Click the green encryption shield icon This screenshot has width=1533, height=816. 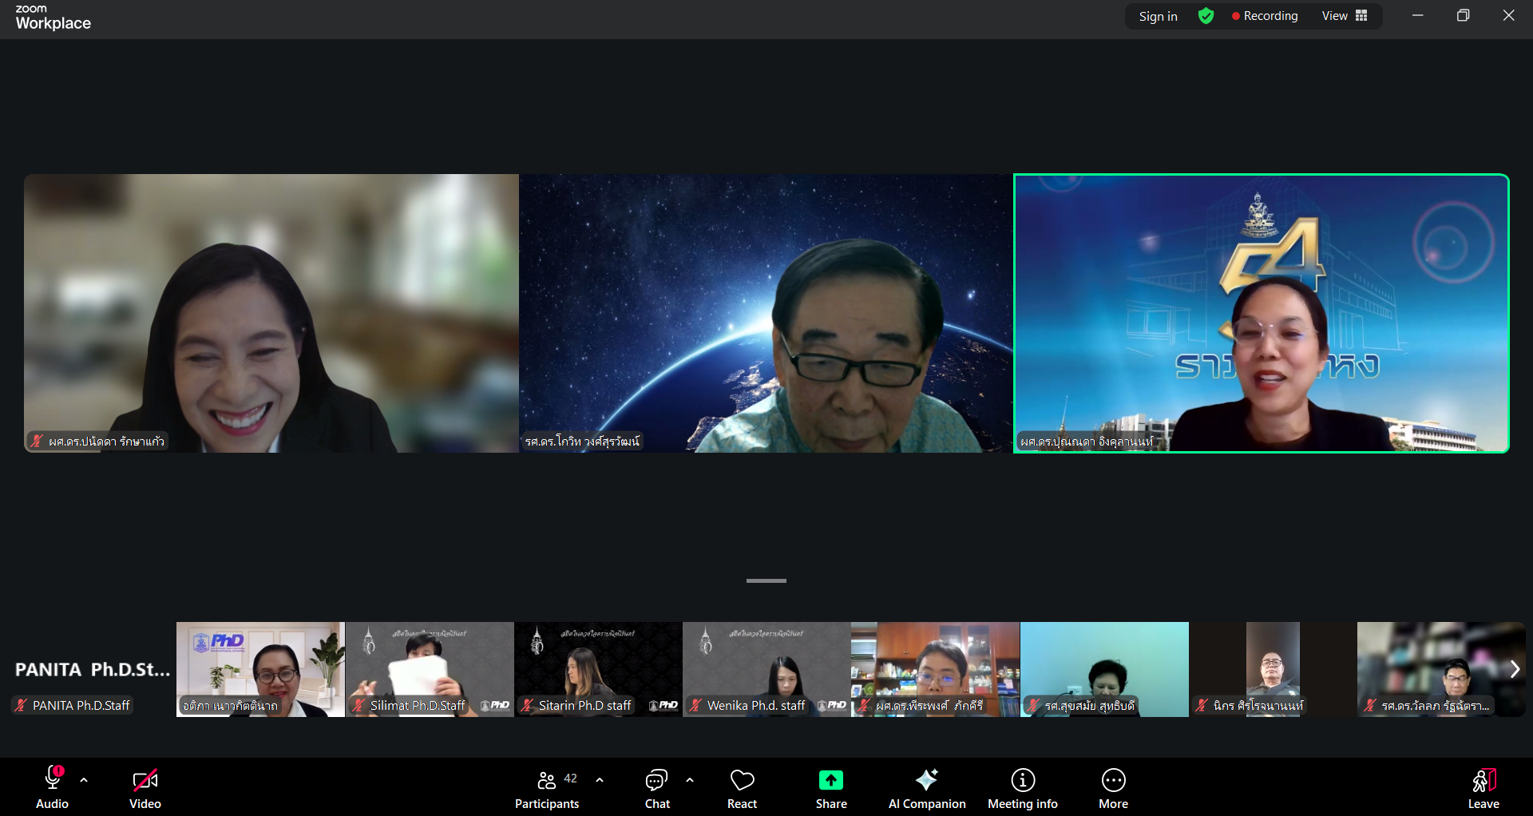click(x=1206, y=16)
